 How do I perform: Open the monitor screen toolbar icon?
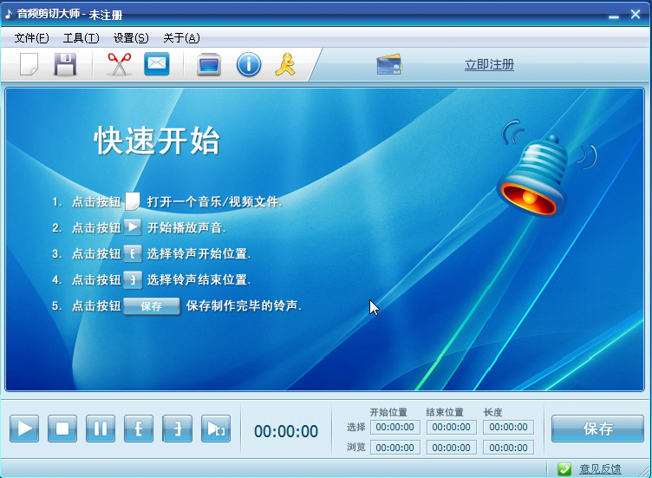(x=209, y=64)
